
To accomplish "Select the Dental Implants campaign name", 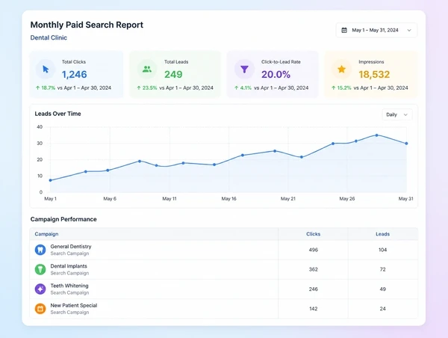I will pos(69,266).
